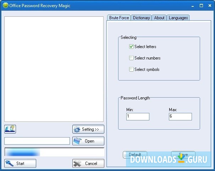215x171 pixels.
Task: Click the Office Password Recovery Magic title icon
Action: click(6, 5)
